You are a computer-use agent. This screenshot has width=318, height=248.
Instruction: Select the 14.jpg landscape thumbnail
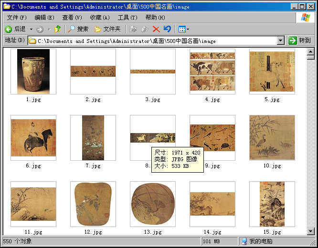(212, 204)
